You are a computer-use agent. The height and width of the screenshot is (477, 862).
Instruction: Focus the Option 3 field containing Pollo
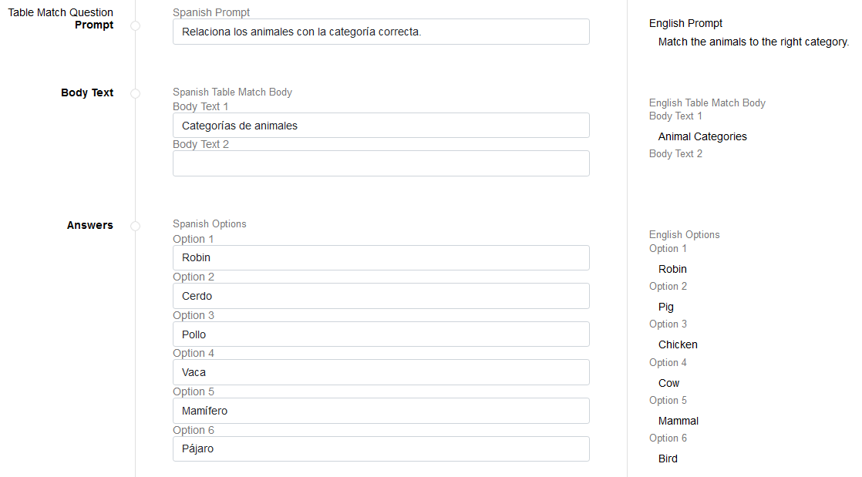pyautogui.click(x=381, y=334)
